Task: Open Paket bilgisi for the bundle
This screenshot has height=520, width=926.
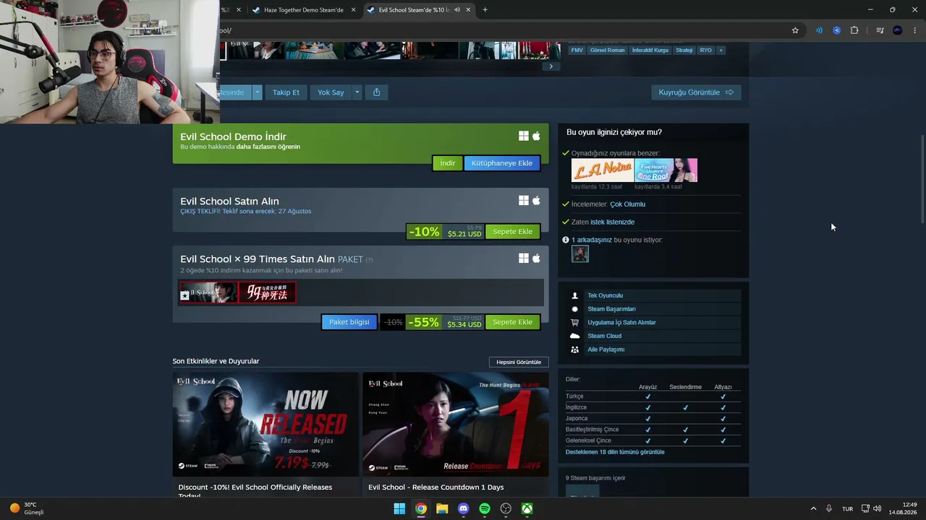Action: pos(349,322)
